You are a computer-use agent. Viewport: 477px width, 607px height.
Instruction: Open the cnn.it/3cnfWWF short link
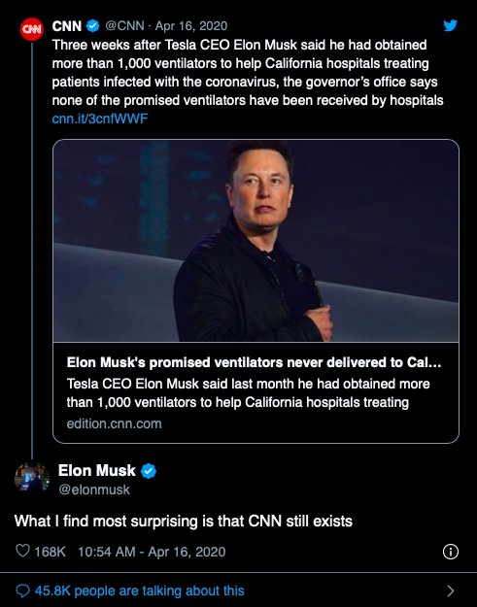pos(100,118)
